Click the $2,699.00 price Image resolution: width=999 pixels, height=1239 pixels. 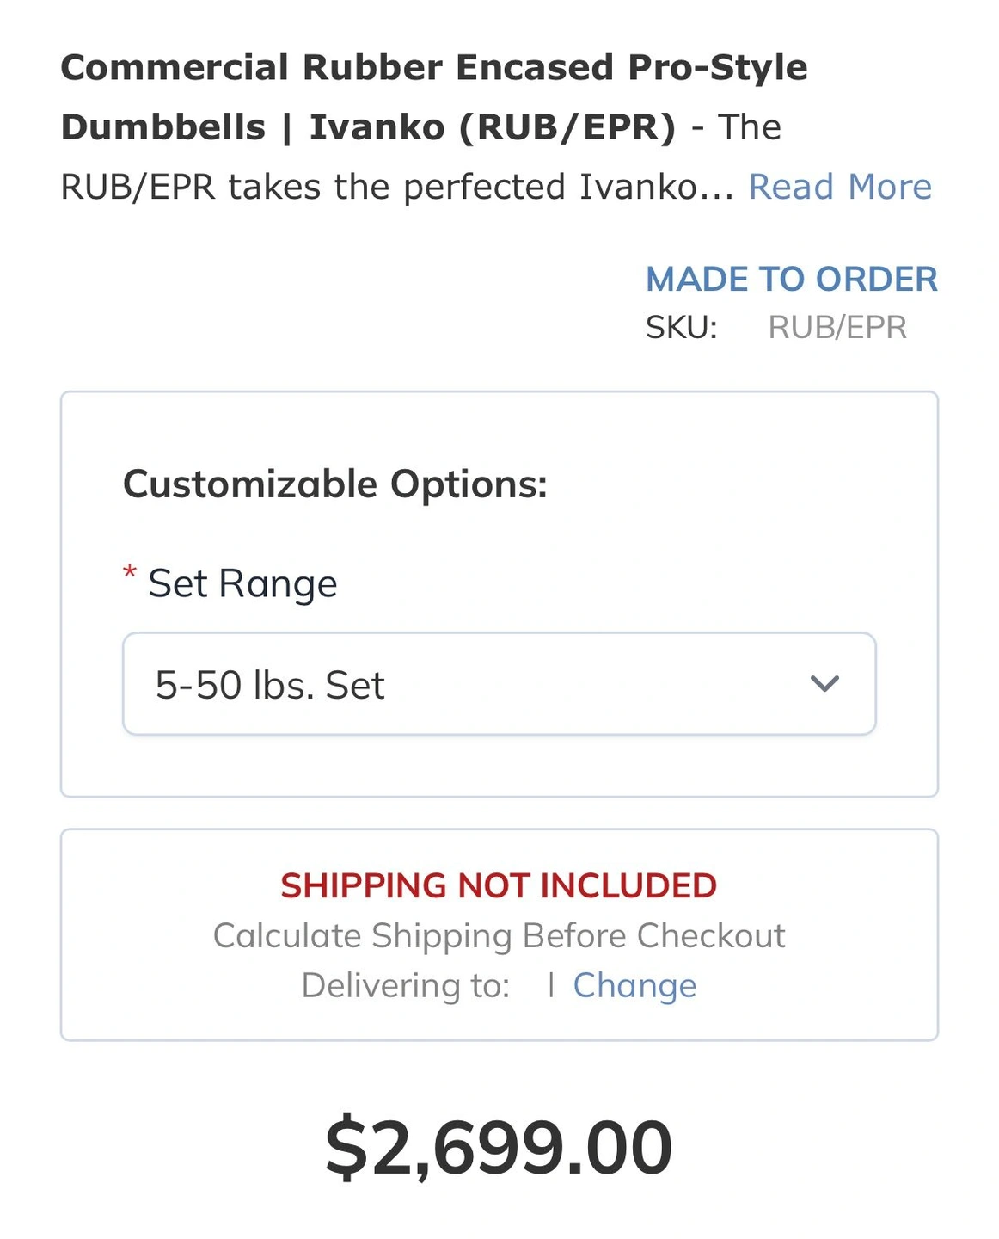[x=499, y=1148]
